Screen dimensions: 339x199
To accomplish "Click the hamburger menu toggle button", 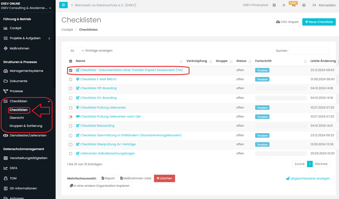I will coord(63,5).
